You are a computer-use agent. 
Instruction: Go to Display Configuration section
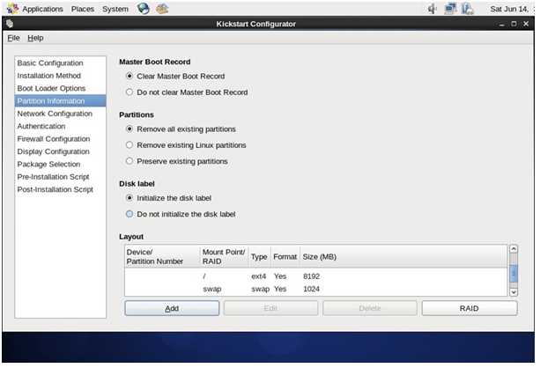pos(60,151)
